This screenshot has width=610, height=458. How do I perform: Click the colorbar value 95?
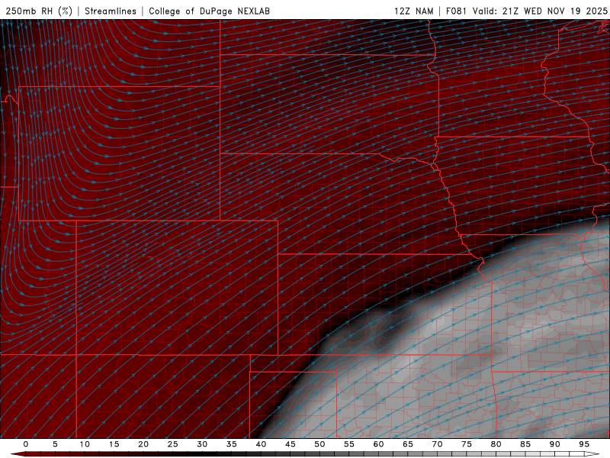coord(584,444)
